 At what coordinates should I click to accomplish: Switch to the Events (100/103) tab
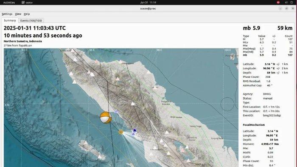[31, 20]
